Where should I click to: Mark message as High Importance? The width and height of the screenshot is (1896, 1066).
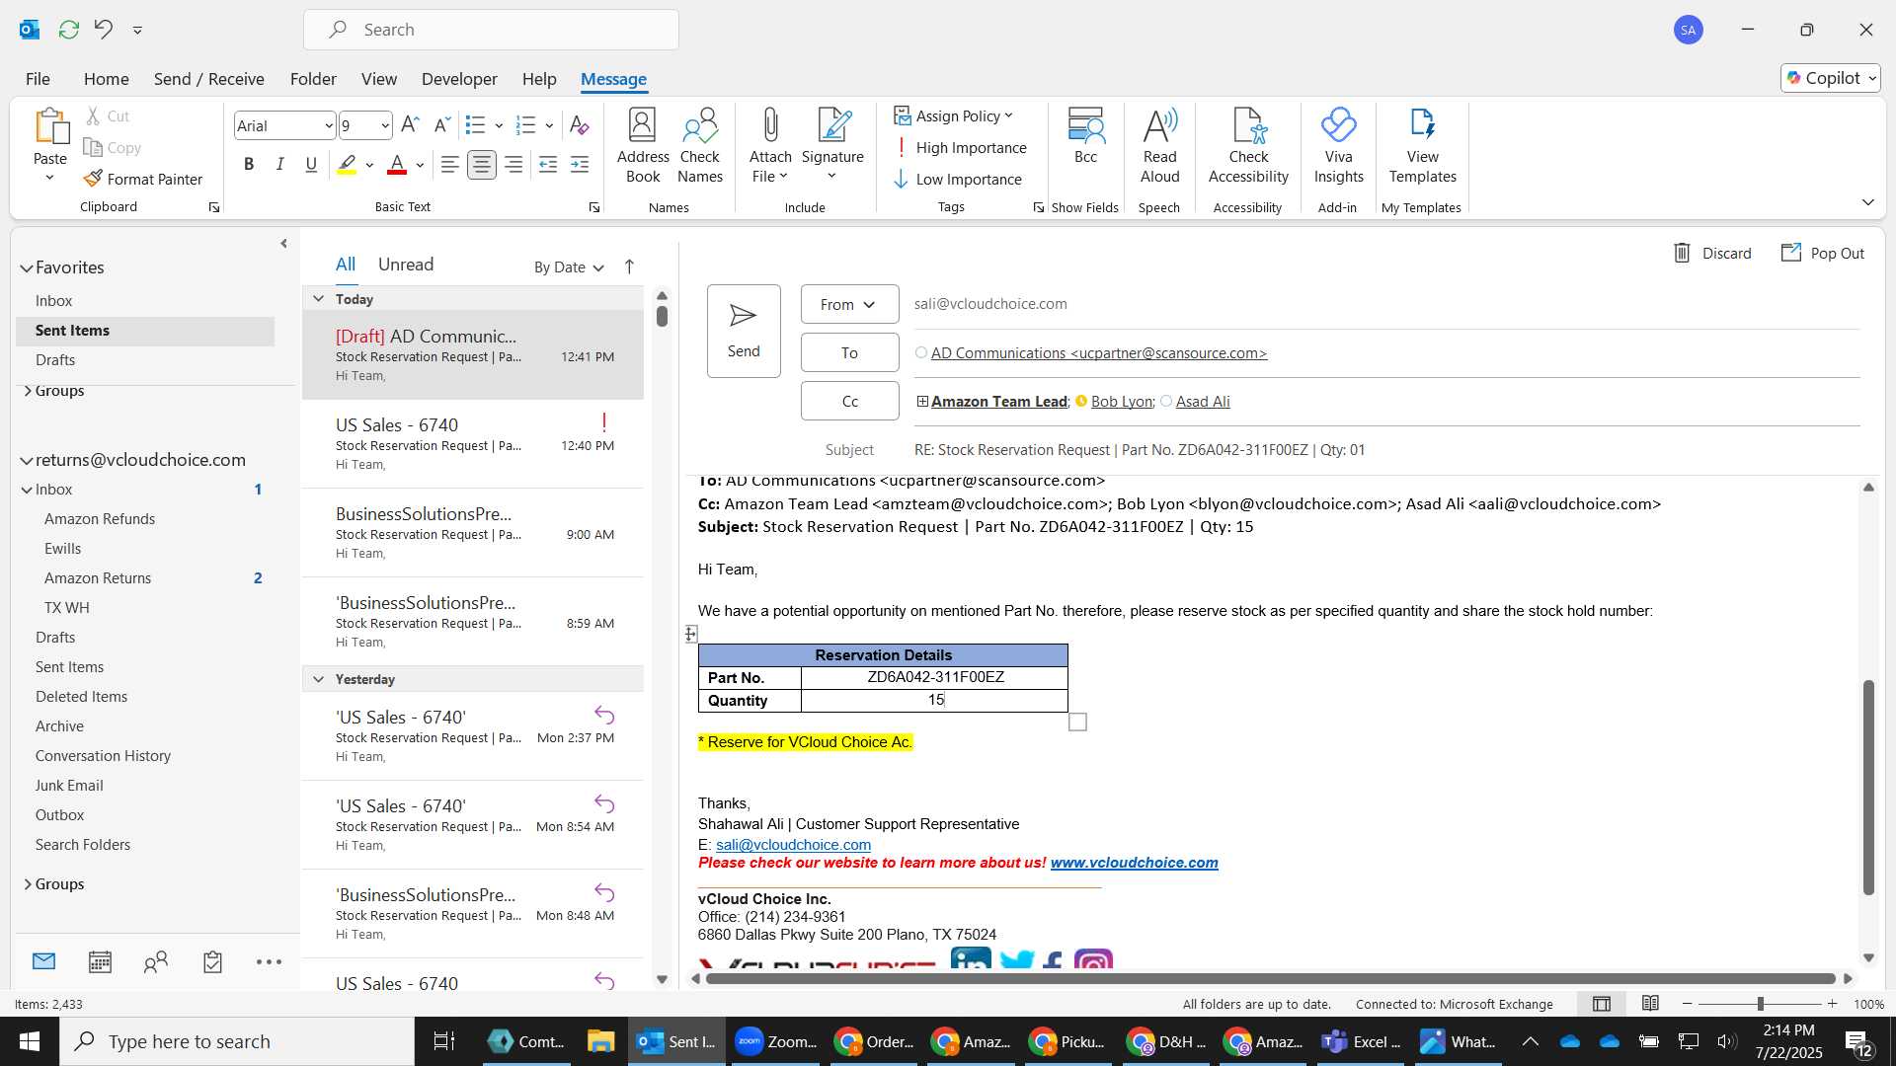pos(960,147)
